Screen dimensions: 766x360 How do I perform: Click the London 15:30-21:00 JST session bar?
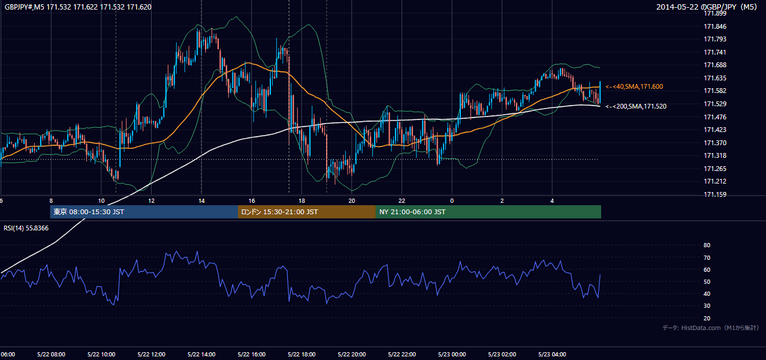coord(307,212)
